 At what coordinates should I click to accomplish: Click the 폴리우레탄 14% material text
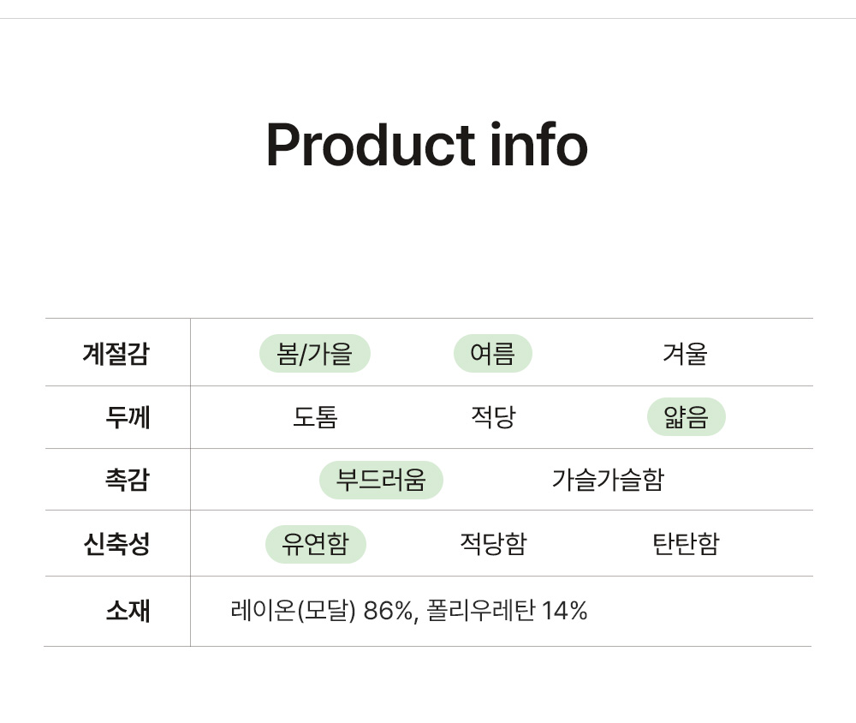(x=507, y=611)
